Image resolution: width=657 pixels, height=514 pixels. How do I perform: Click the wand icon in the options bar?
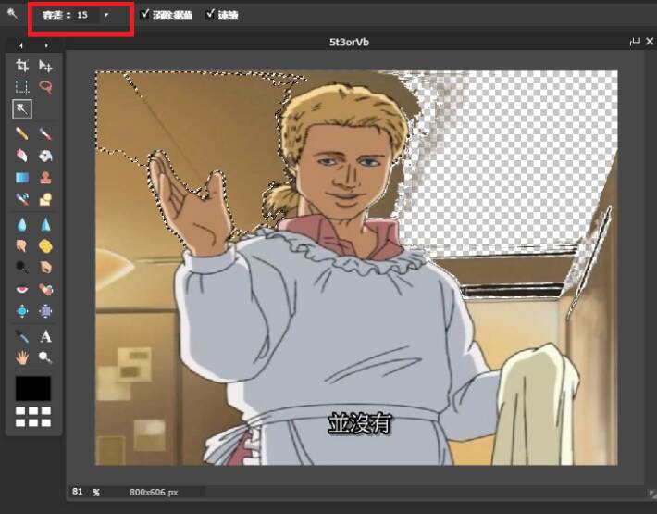[x=13, y=14]
